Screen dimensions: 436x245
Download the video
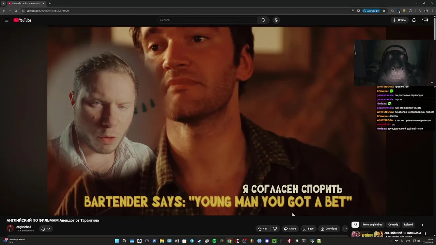click(329, 229)
